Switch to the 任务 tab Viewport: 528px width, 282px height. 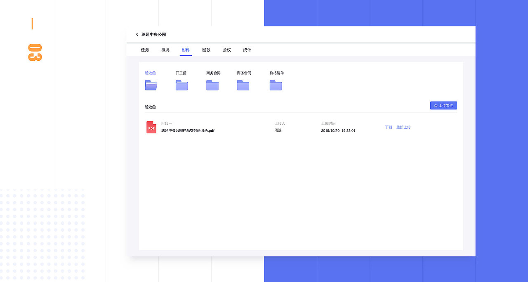coord(145,50)
